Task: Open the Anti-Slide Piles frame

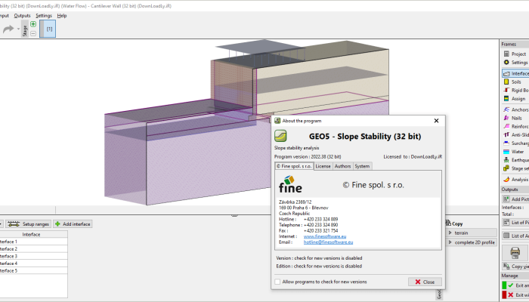Action: [x=515, y=135]
